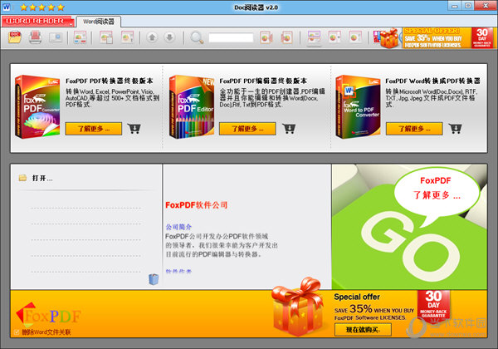Click the cart icon for FoxPDF PDF编辑器
This screenshot has height=349, width=498.
[289, 129]
